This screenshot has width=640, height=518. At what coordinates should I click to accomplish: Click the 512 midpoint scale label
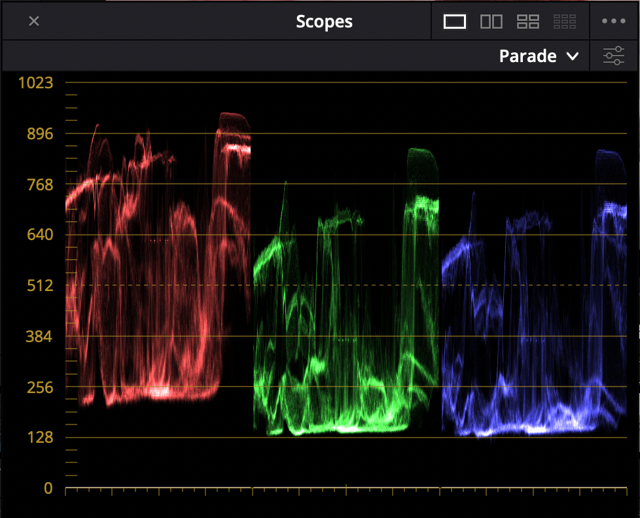pyautogui.click(x=39, y=286)
